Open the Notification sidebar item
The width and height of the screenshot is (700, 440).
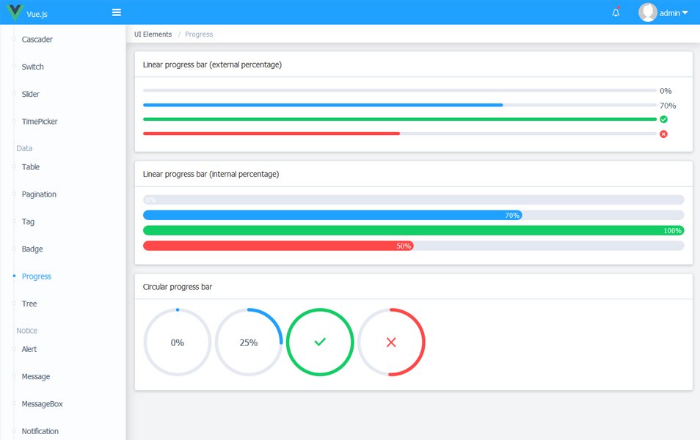[40, 431]
